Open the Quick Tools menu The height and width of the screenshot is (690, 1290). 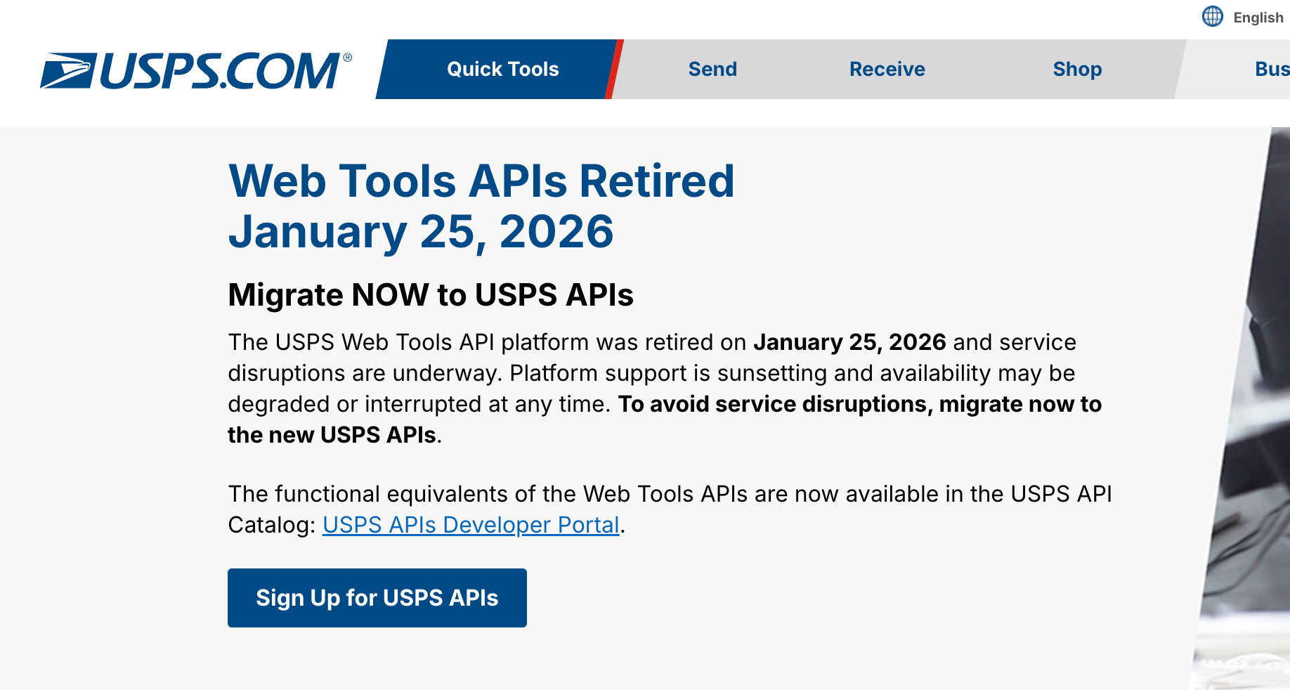coord(502,69)
